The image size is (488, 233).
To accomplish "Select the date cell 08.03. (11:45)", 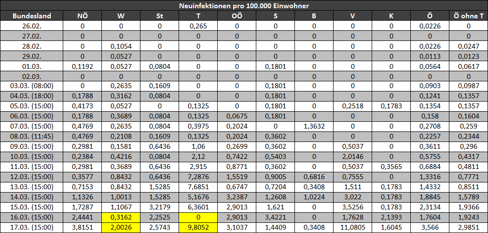I will (x=32, y=137).
